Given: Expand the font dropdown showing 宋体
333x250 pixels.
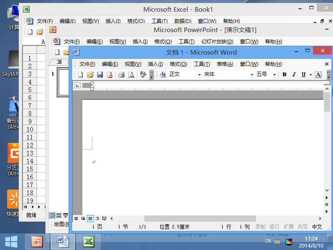Looking at the screenshot, I should click(x=252, y=75).
